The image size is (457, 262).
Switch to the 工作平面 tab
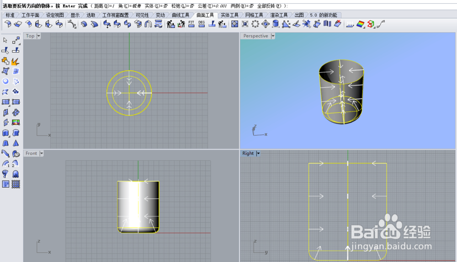(30, 15)
